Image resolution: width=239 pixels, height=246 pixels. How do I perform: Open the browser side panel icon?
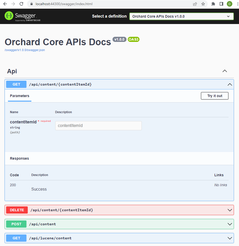221,4
